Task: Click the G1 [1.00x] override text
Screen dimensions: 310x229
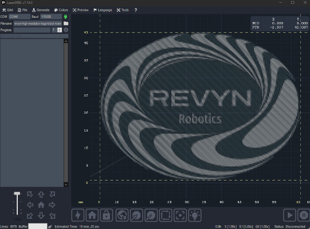Action: tap(246, 227)
